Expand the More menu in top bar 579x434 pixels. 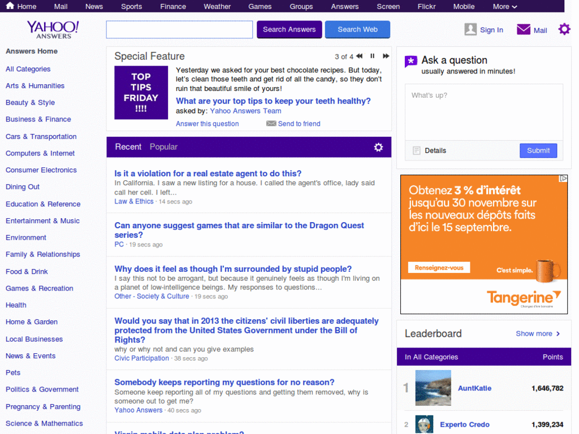(505, 7)
